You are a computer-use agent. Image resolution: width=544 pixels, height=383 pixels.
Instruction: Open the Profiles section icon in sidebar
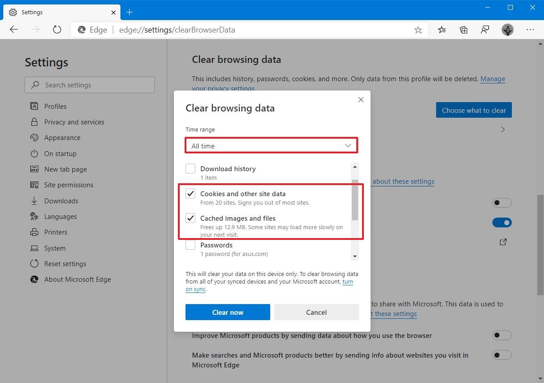click(34, 106)
